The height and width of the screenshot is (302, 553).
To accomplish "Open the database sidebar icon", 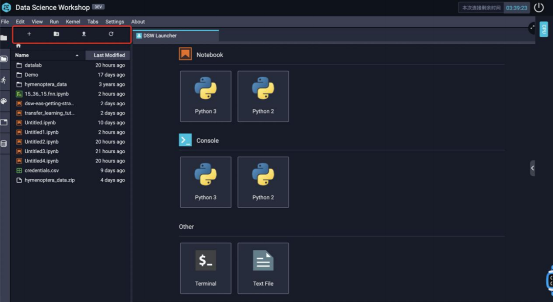I will [4, 144].
